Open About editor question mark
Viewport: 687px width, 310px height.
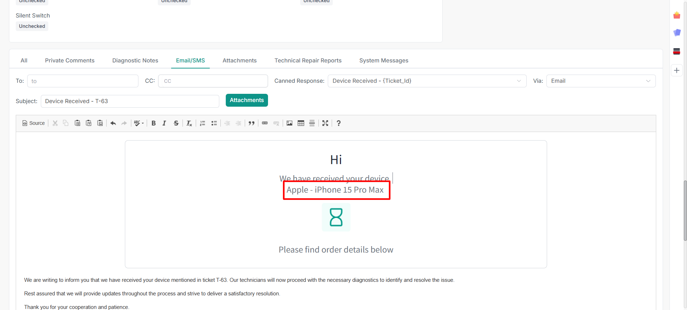click(338, 123)
